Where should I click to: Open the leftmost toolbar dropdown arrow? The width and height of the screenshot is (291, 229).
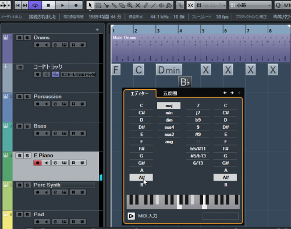(9, 5)
